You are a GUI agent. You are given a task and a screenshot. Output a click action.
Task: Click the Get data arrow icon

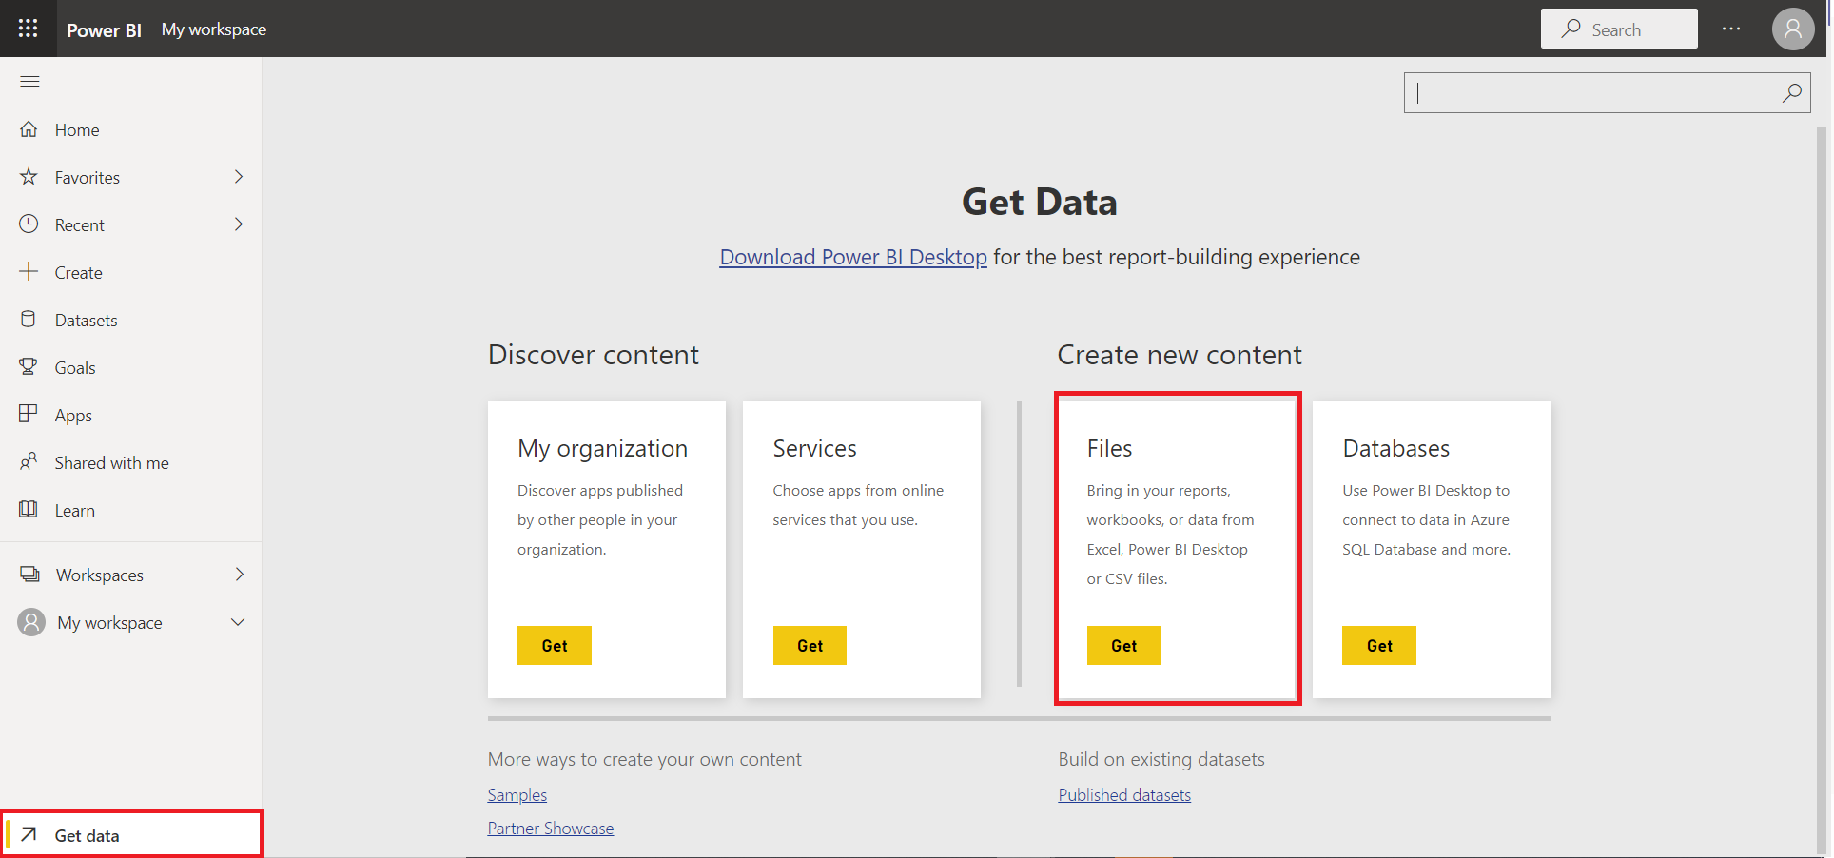click(29, 834)
